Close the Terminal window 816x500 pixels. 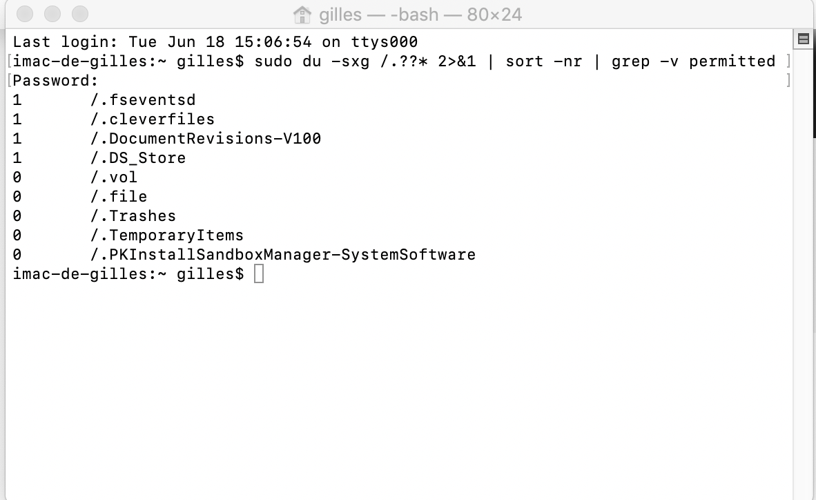click(x=25, y=14)
